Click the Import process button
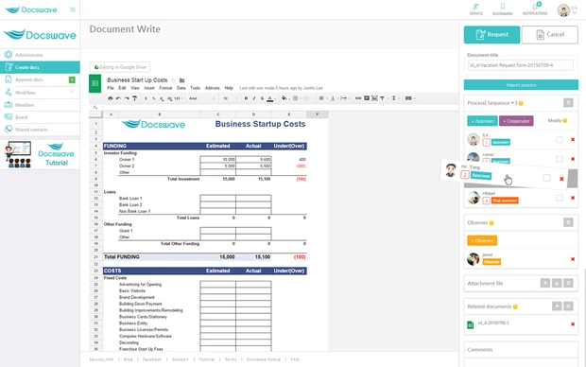586x367 pixels. coord(521,85)
